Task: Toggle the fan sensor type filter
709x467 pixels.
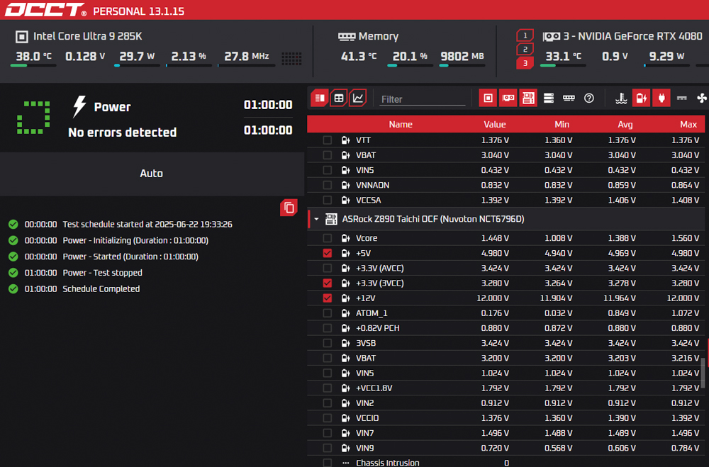Action: pyautogui.click(x=702, y=98)
